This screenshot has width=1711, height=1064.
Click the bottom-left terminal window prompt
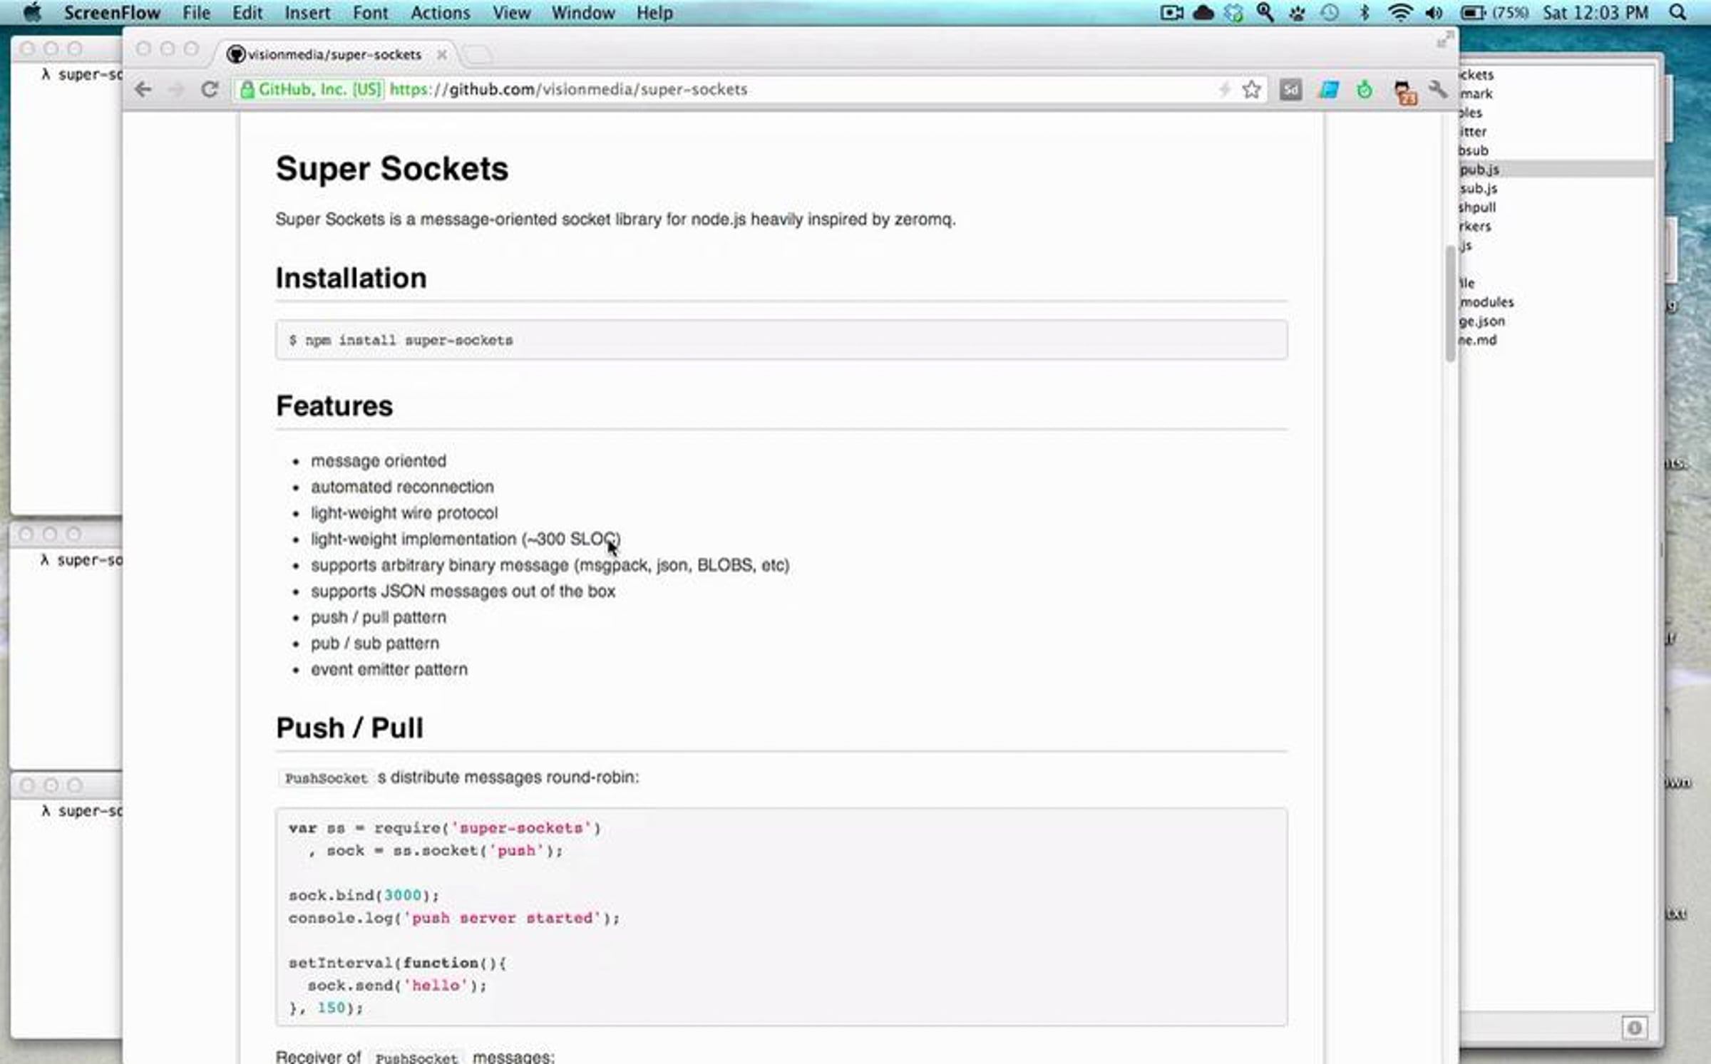(x=81, y=811)
